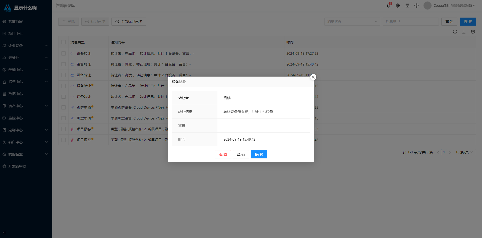This screenshot has width=482, height=238.
Task: Open 数据中心 in the sidebar
Action: coord(26,94)
